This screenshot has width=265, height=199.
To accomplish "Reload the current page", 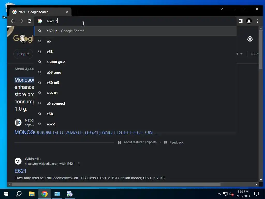I will (30, 21).
